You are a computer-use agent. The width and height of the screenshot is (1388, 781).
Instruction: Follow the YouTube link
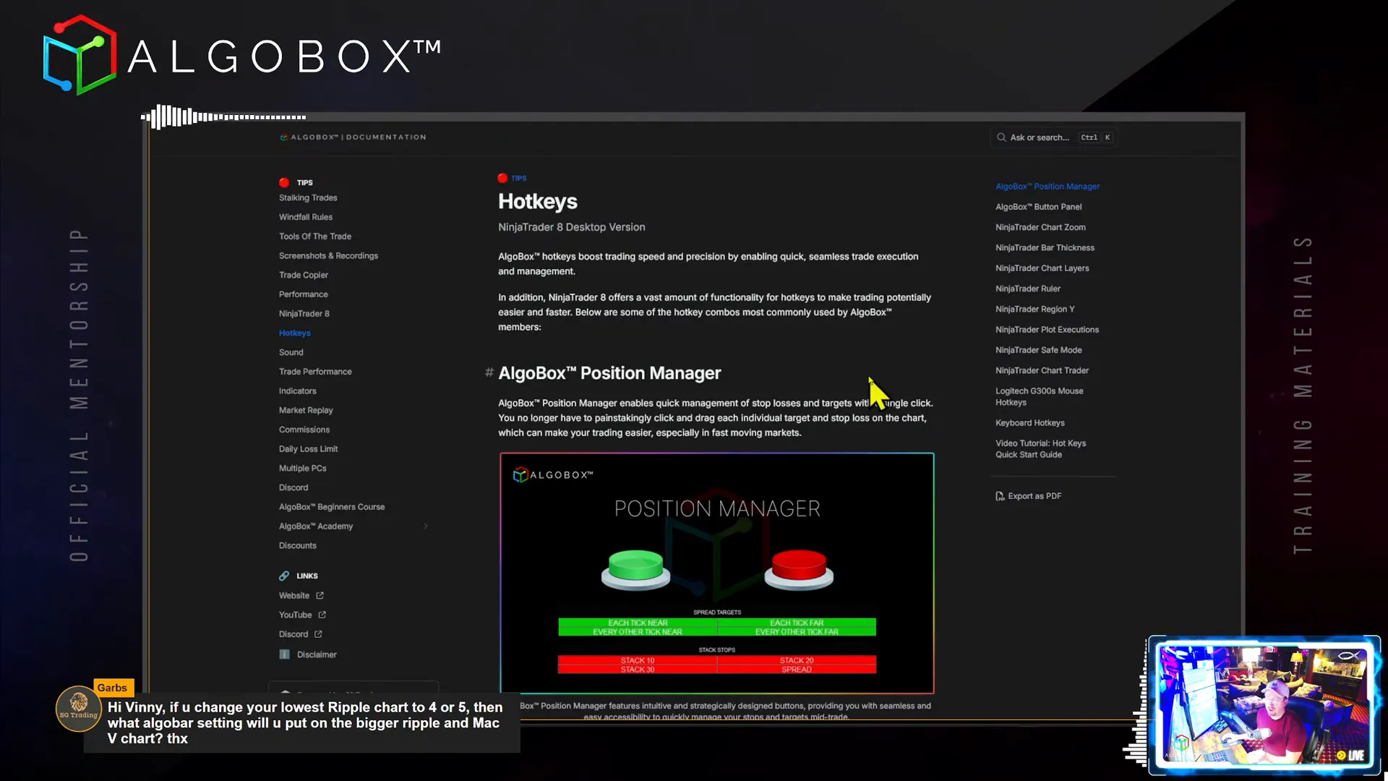pyautogui.click(x=296, y=615)
